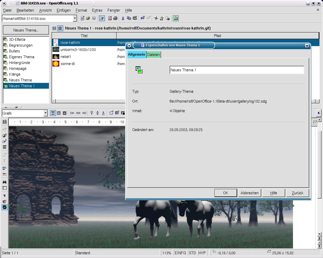Viewport: 323px width, 258px height.
Task: Click the theme name input field
Action: [236, 70]
